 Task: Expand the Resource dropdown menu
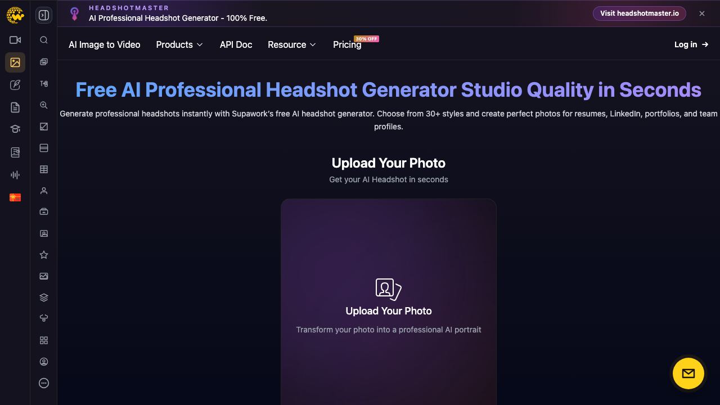[292, 44]
